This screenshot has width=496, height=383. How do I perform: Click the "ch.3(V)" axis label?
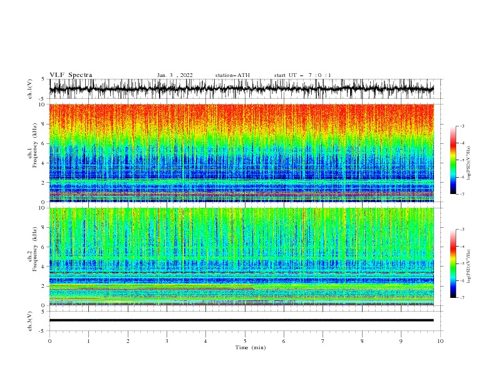(30, 321)
